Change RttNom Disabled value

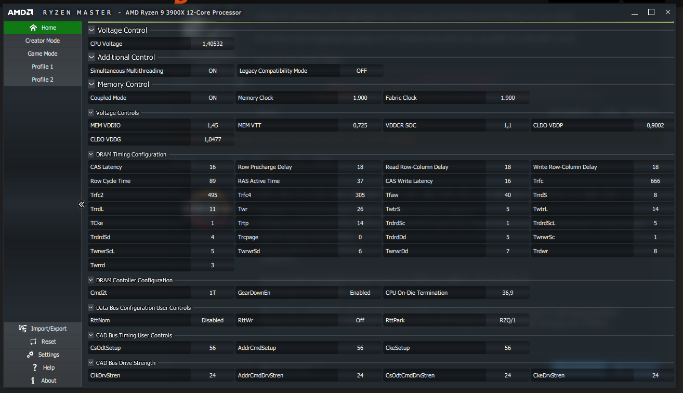tap(213, 320)
